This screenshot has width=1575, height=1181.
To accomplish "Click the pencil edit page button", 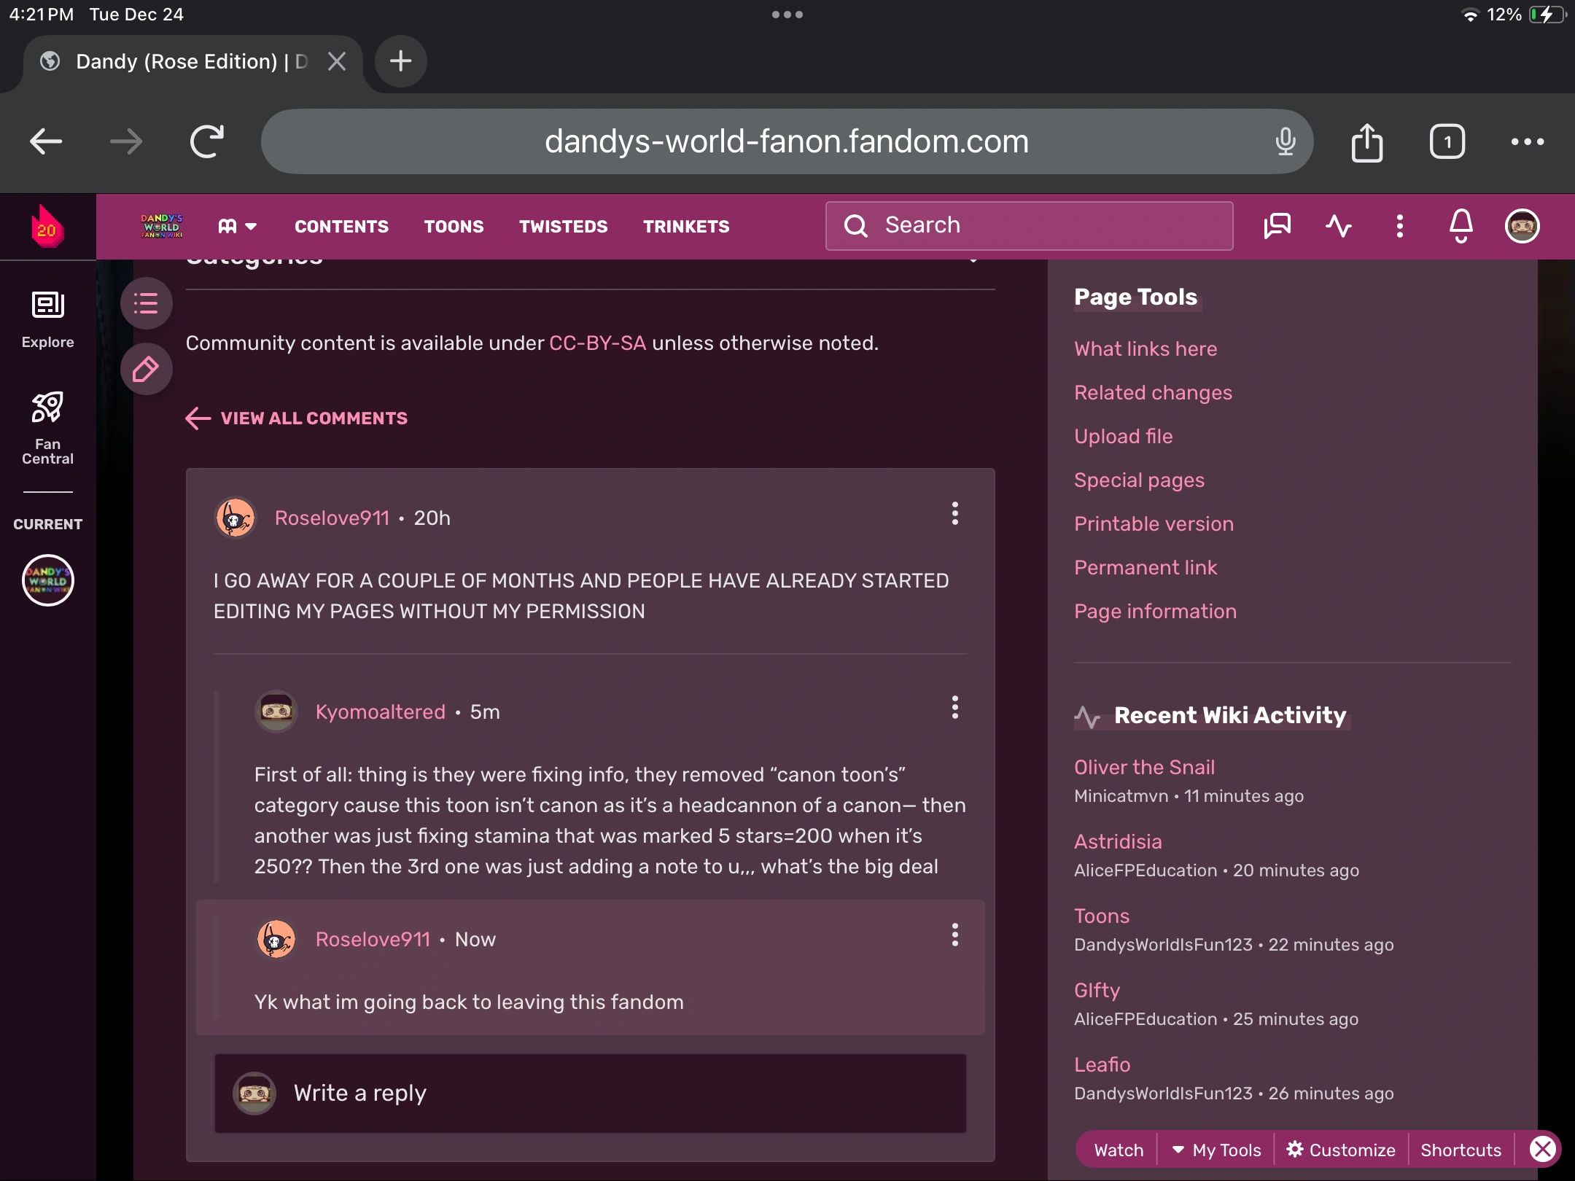I will 146,369.
